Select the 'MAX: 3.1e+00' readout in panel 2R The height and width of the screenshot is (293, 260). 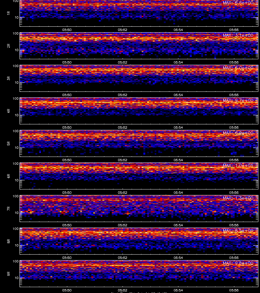click(238, 35)
